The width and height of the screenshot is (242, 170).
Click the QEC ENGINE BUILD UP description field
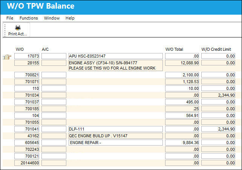pyautogui.click(x=116, y=136)
